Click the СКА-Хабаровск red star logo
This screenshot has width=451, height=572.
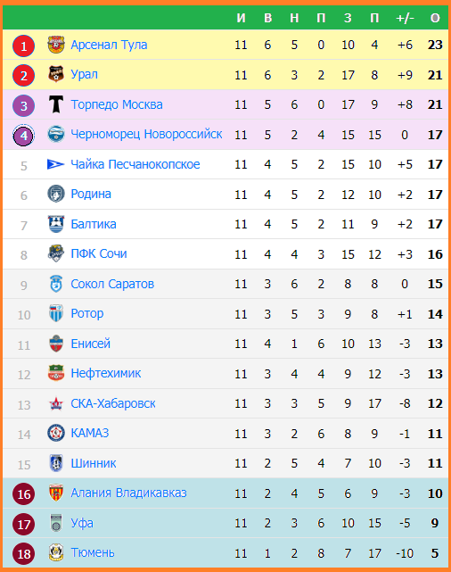[56, 403]
